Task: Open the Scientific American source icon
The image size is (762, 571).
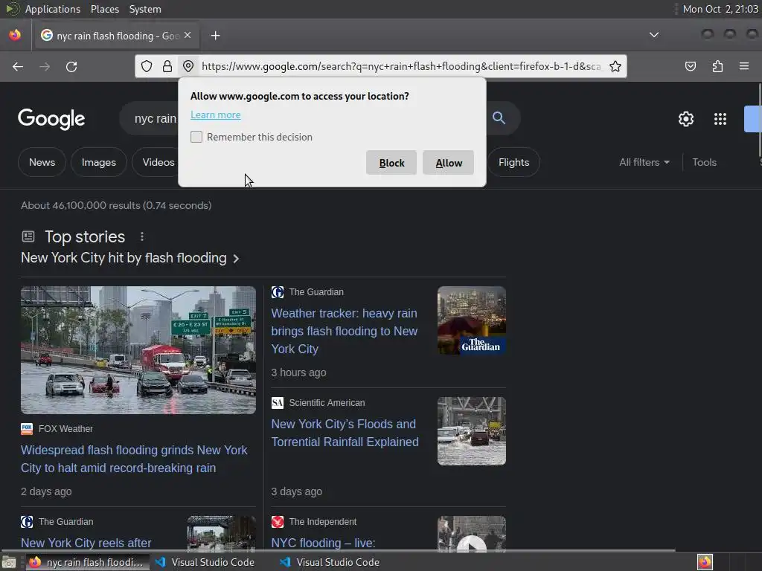Action: click(x=278, y=403)
